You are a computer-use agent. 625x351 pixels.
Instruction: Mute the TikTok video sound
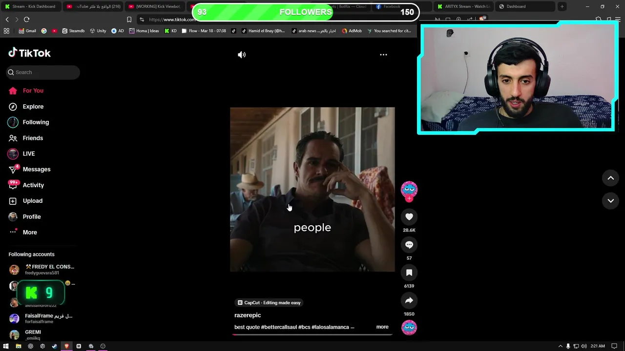point(242,55)
